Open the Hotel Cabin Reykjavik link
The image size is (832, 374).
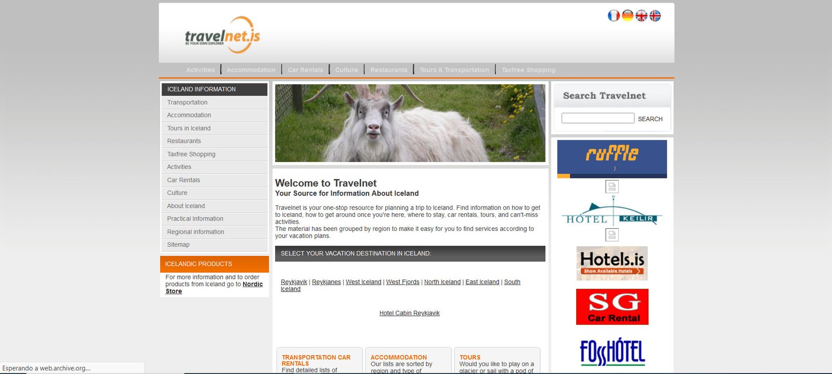coord(409,313)
